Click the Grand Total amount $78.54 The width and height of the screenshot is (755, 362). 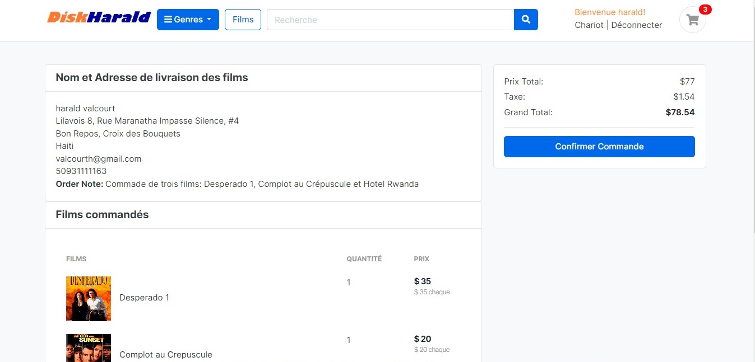(x=680, y=112)
